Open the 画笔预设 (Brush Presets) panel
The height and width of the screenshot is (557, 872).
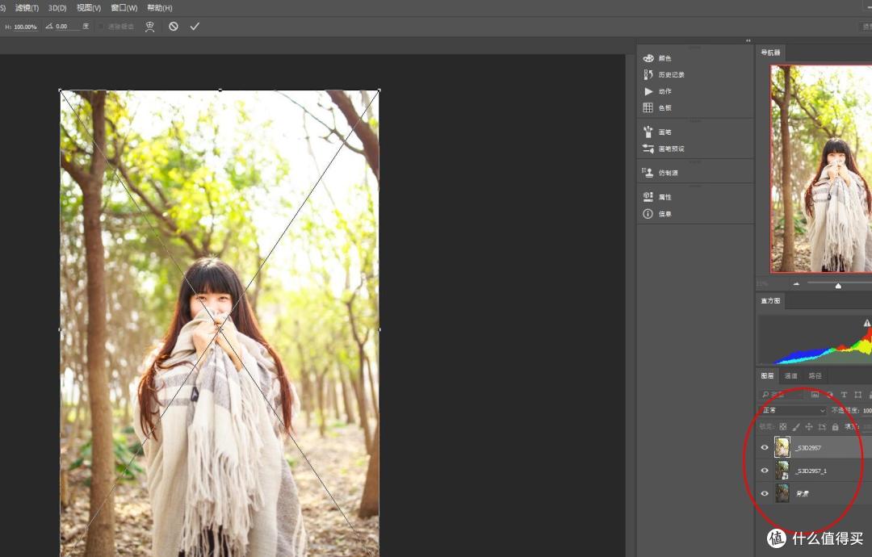[x=664, y=149]
